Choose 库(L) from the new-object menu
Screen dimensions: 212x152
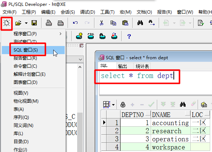(x=33, y=134)
